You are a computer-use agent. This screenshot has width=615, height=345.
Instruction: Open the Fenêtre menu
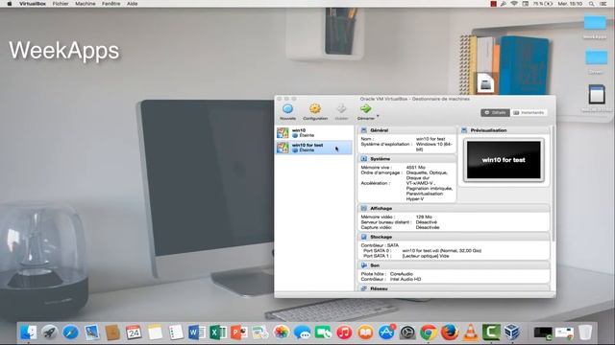111,4
